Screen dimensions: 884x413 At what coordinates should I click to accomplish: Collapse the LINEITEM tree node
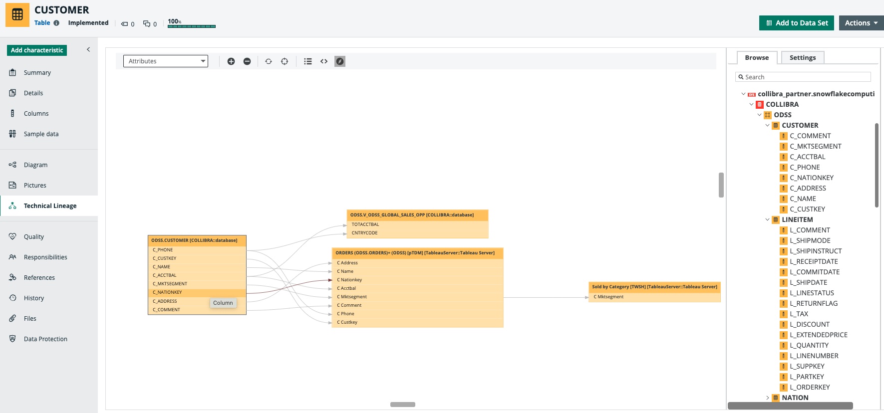click(768, 219)
